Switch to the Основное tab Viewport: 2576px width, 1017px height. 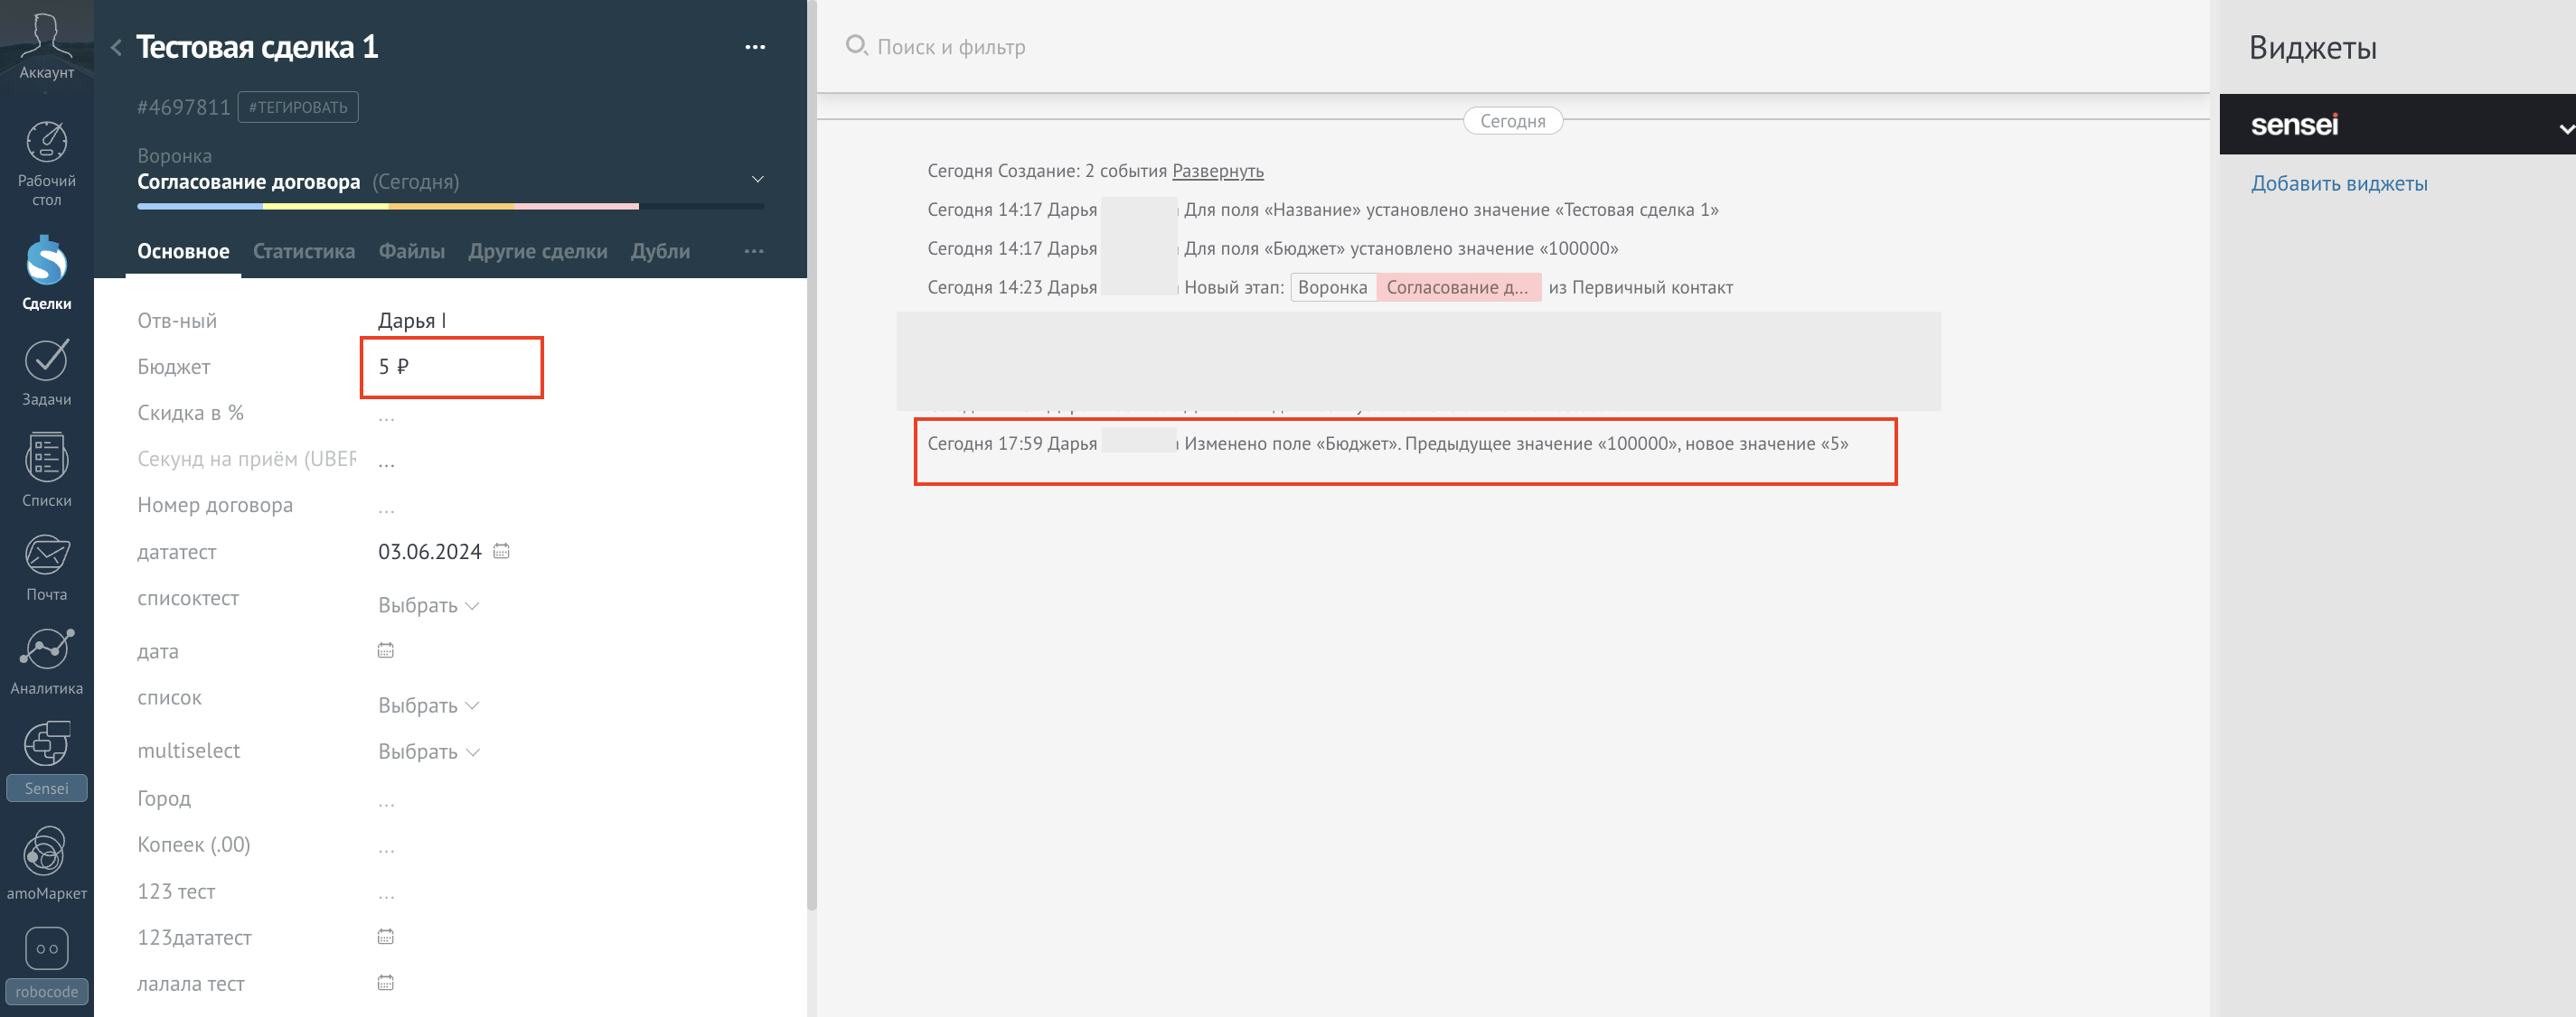pyautogui.click(x=183, y=251)
